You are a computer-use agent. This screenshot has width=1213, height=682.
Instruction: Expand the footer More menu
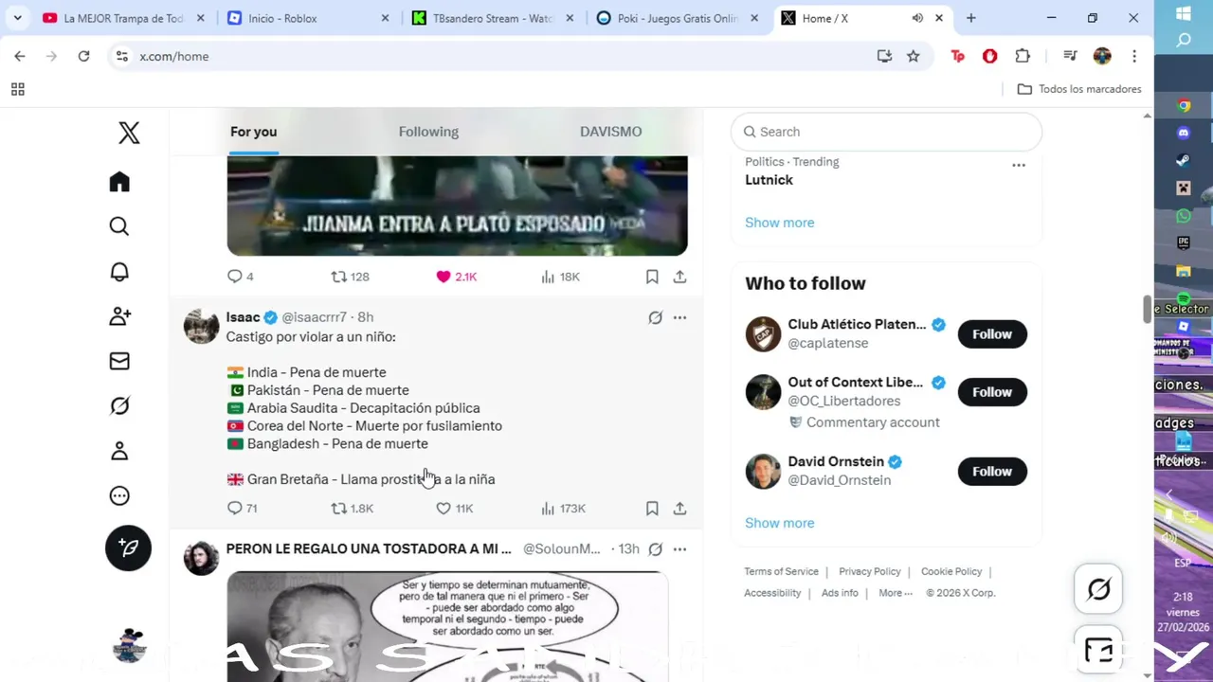(x=896, y=593)
